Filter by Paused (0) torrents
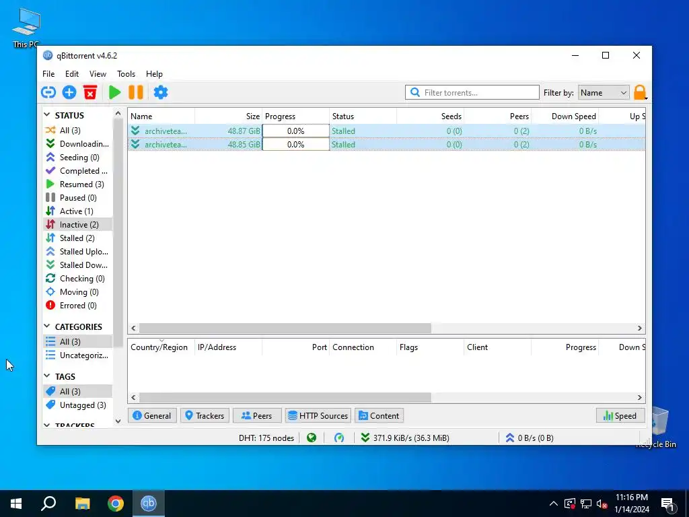The height and width of the screenshot is (517, 689). pos(77,198)
